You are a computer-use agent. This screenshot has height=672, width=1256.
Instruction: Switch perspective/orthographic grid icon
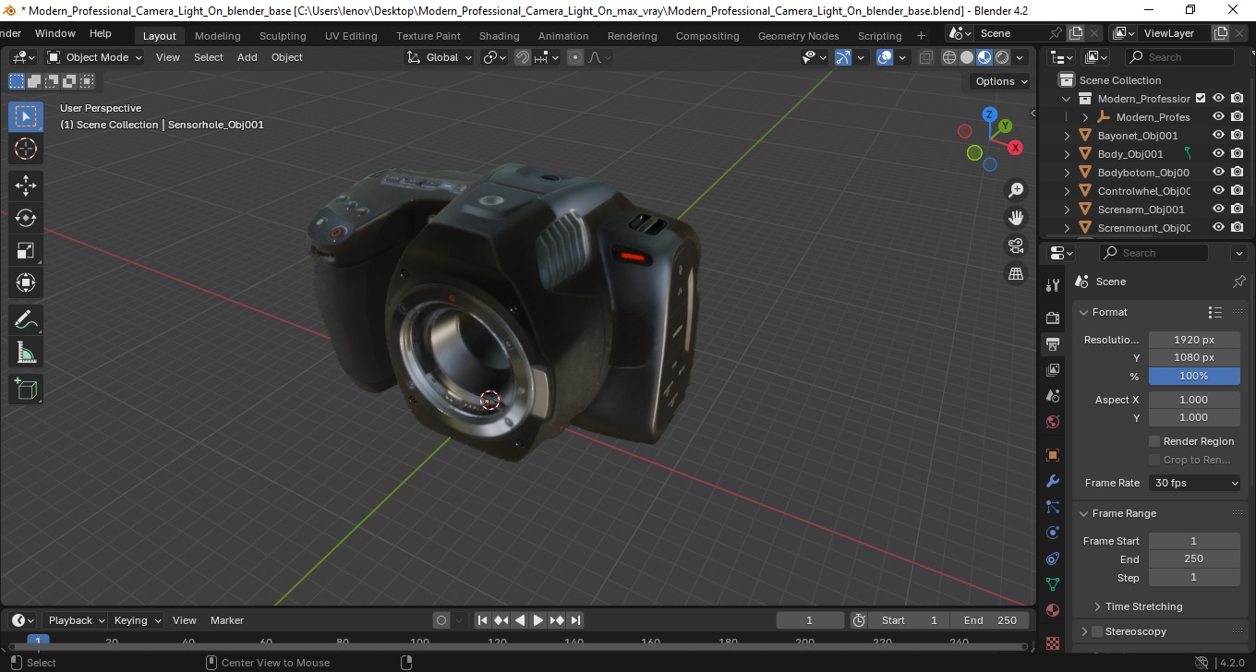click(1016, 273)
